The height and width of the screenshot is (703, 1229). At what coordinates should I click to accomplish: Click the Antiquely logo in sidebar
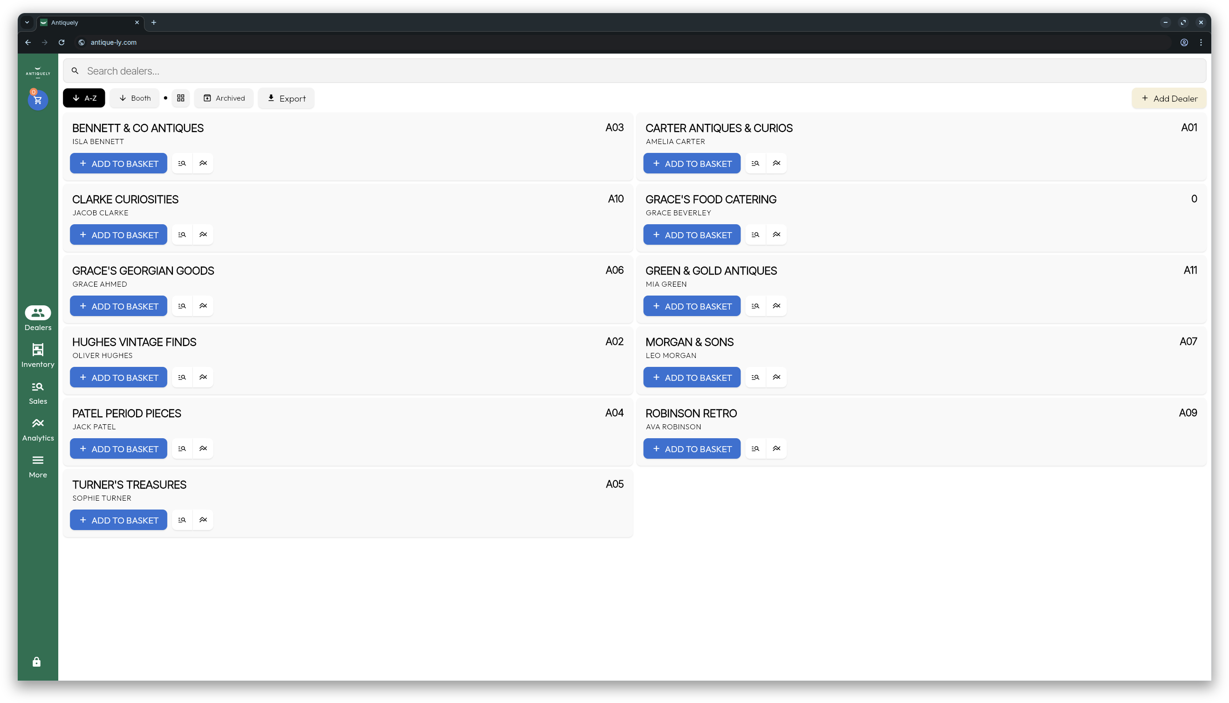click(x=38, y=72)
